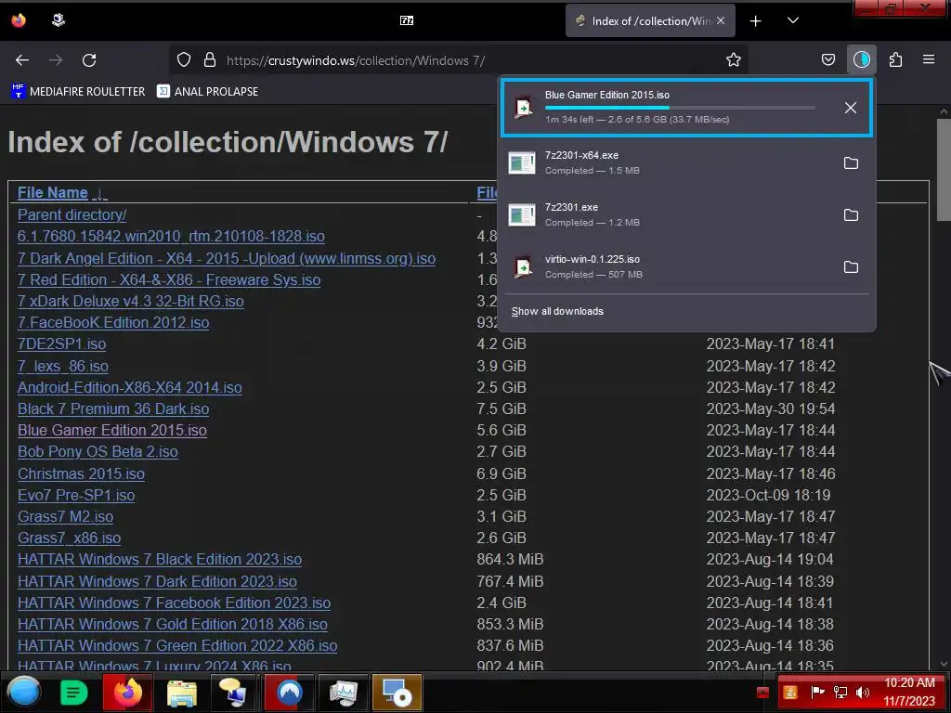Click the network tray icon
The image size is (951, 713).
[840, 693]
